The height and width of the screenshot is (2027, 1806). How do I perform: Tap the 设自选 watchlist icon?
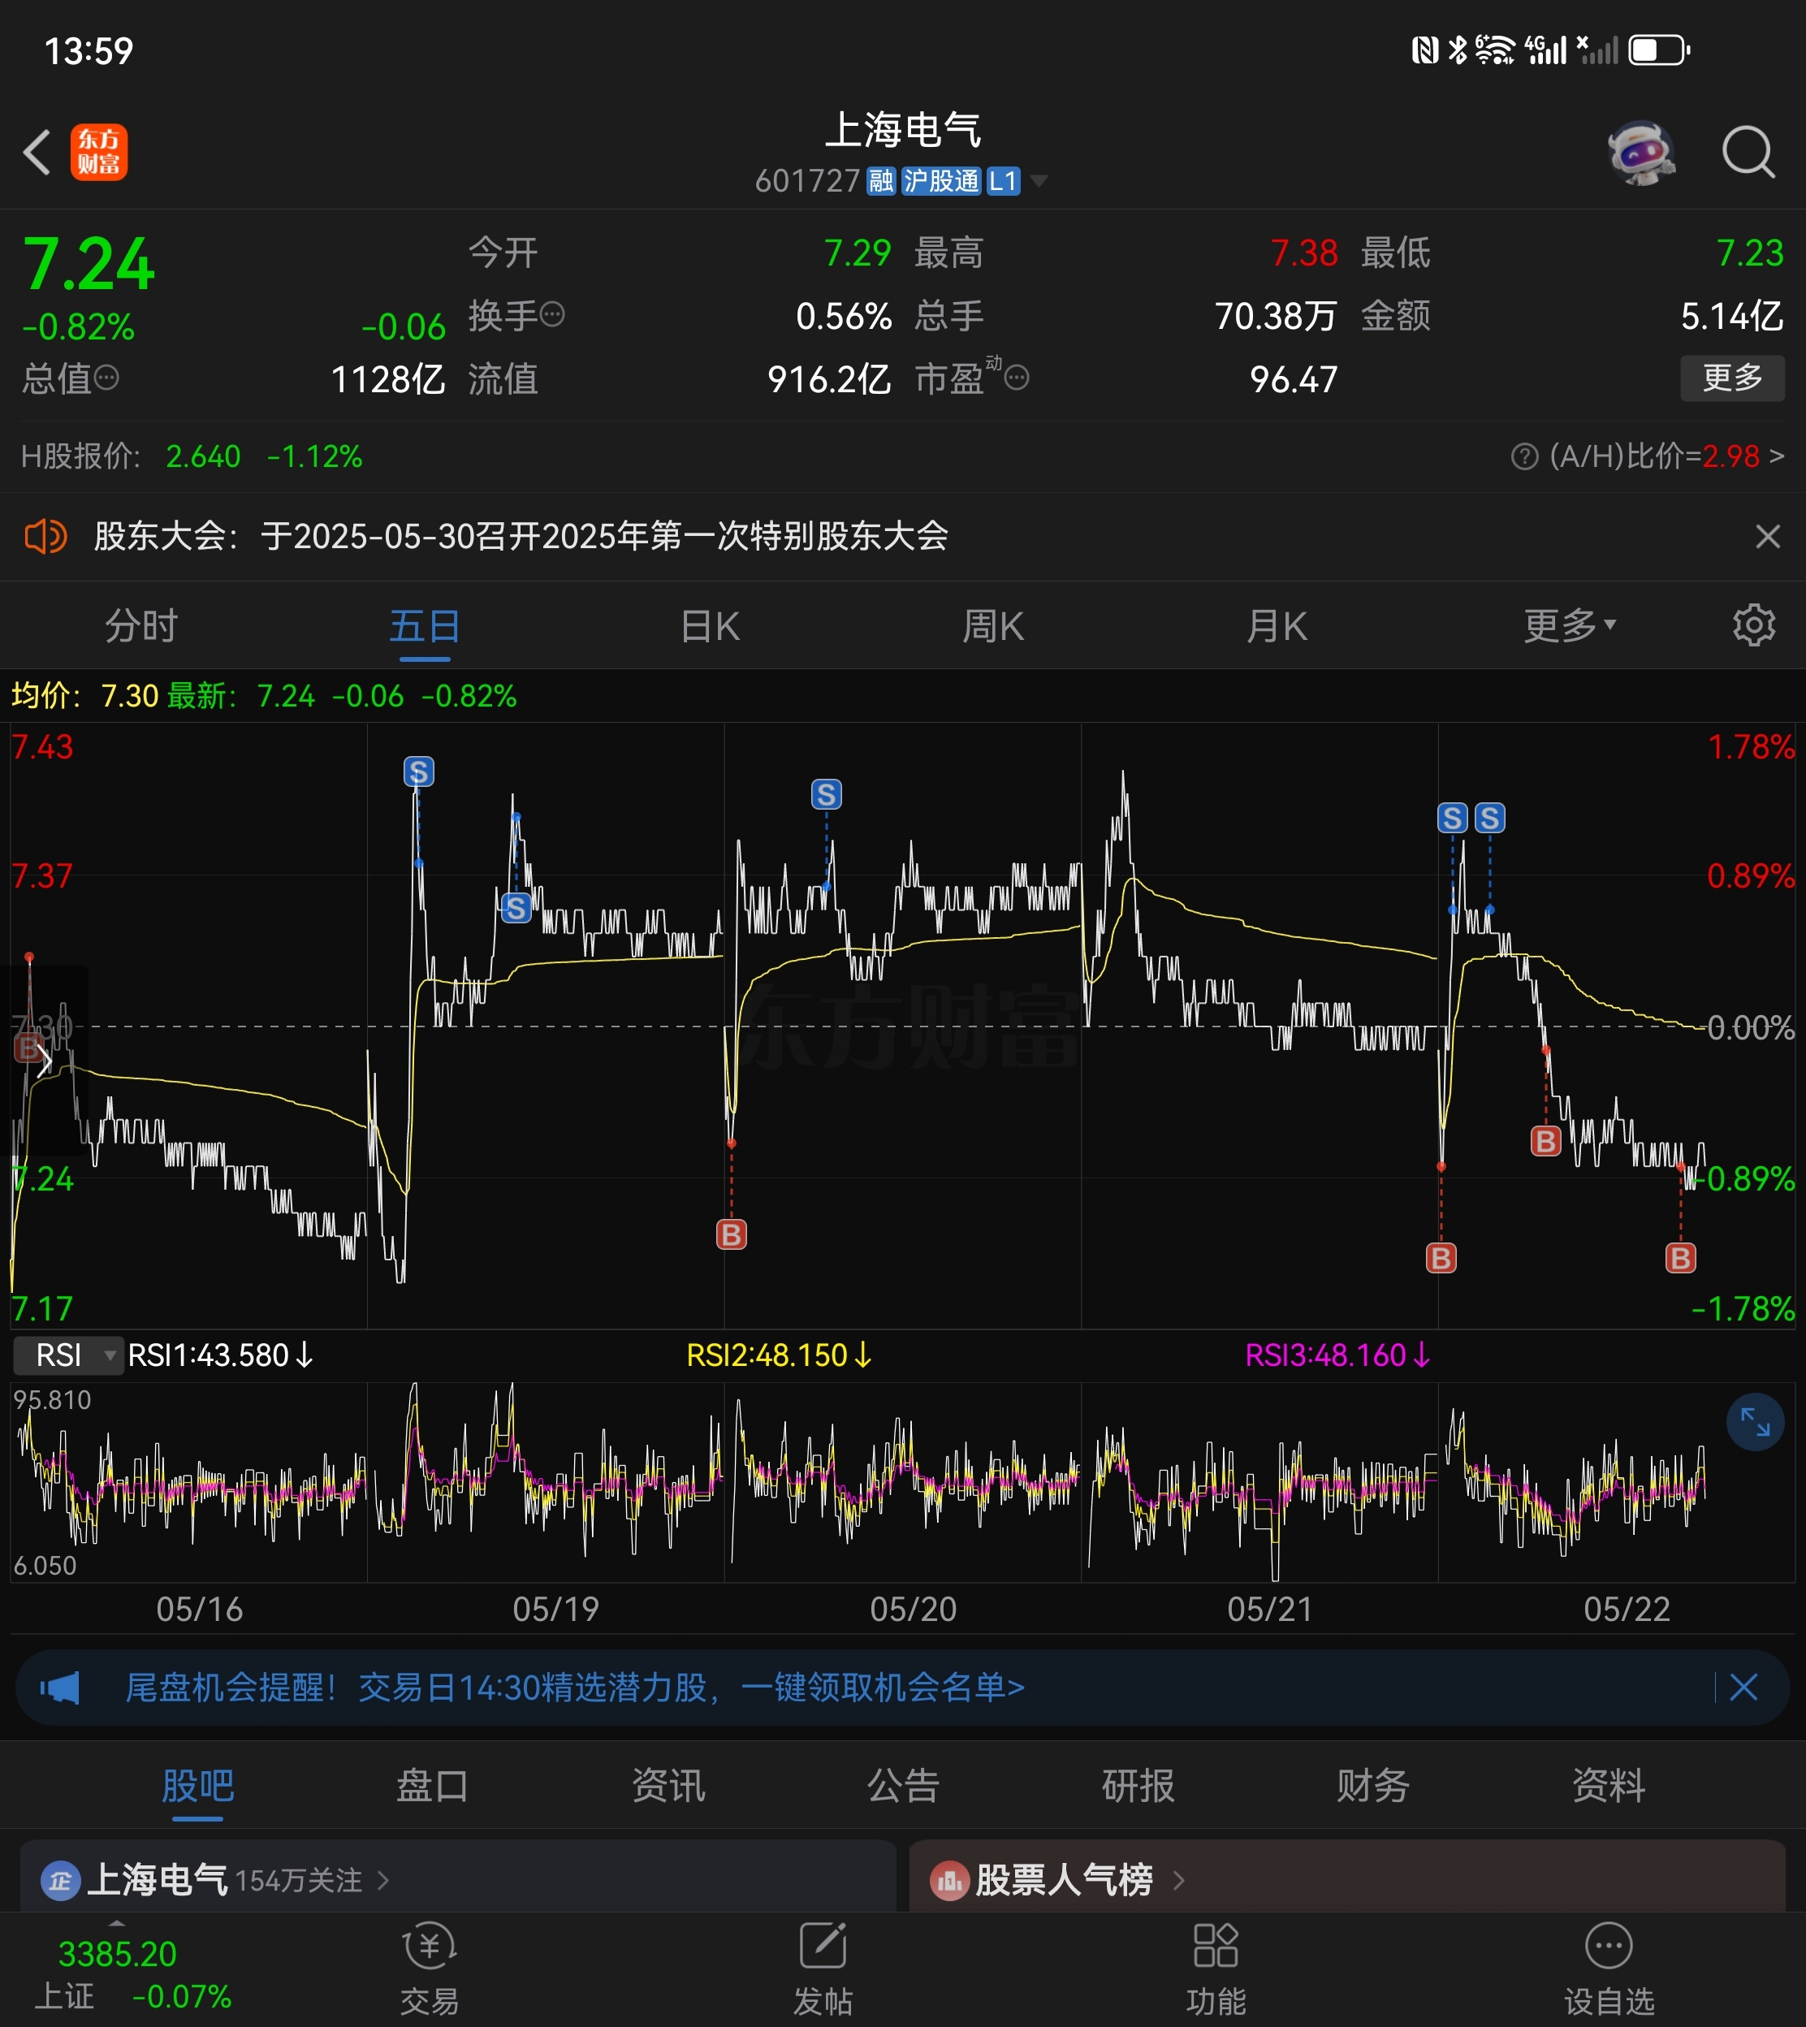[x=1609, y=1969]
